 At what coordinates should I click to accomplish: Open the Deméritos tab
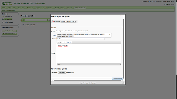(x=50, y=8)
